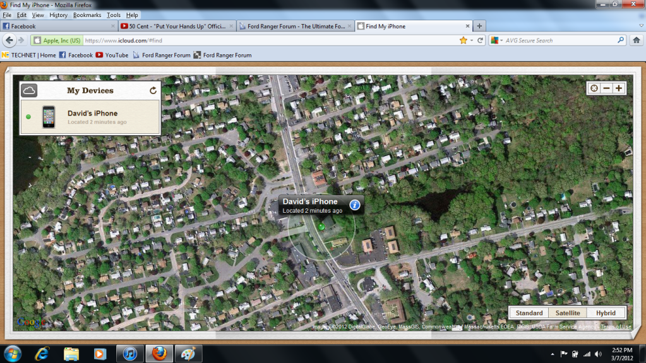Bookmark this page star icon
The width and height of the screenshot is (646, 363).
pyautogui.click(x=464, y=40)
